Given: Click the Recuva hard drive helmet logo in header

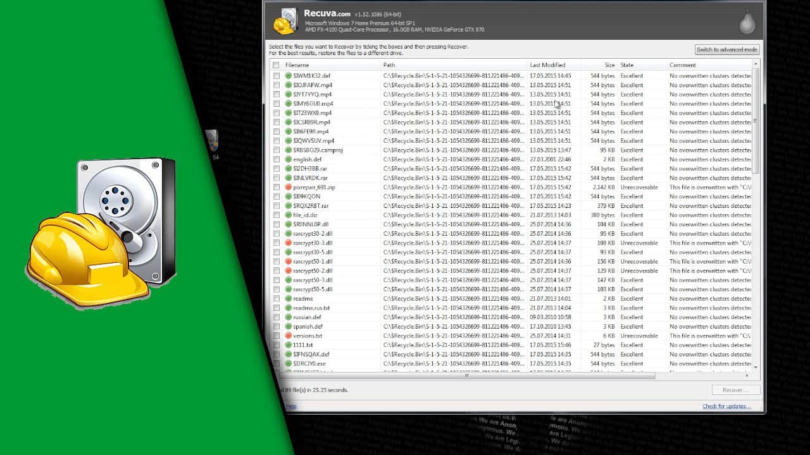Looking at the screenshot, I should click(x=285, y=21).
